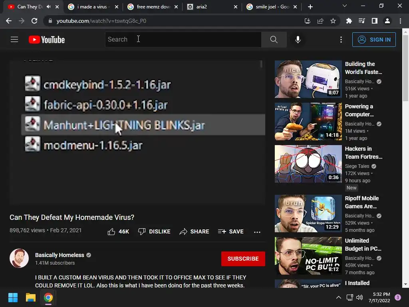Like the video with thumbs-up icon
Image resolution: width=409 pixels, height=307 pixels.
[x=111, y=231]
